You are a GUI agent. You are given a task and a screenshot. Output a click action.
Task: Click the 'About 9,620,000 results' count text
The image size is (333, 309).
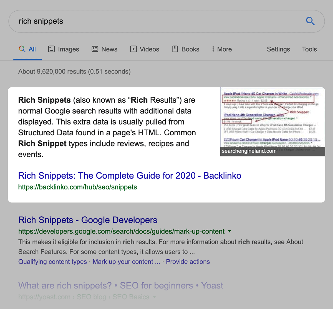point(74,72)
